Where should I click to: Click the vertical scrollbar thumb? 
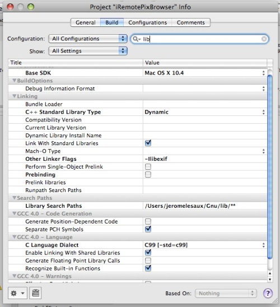coord(270,166)
